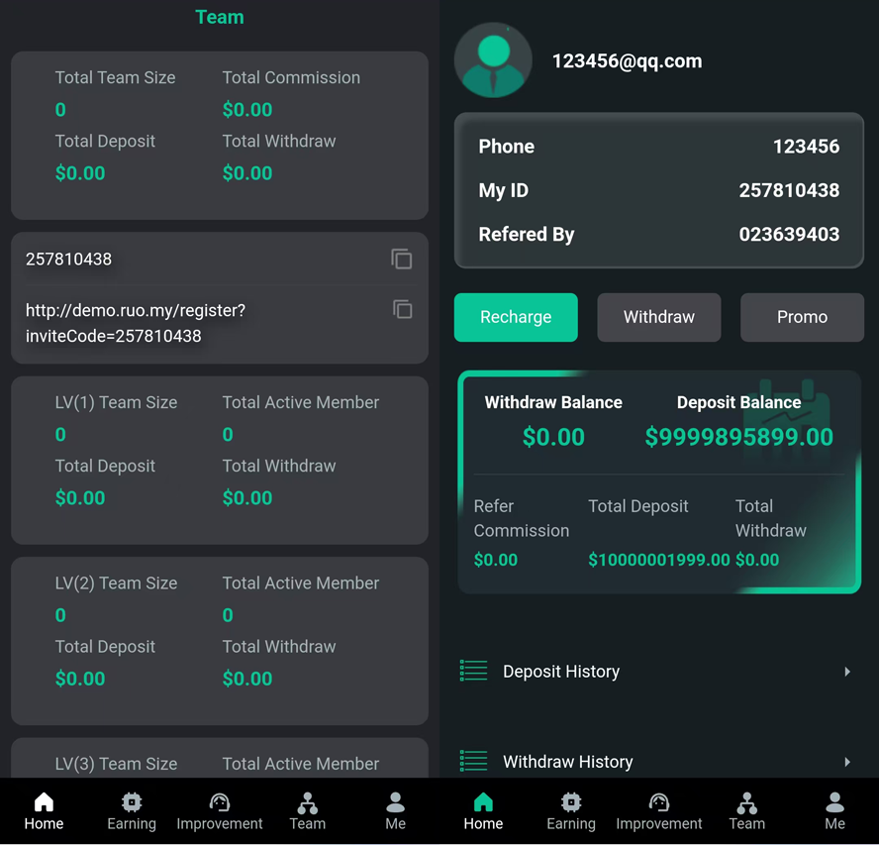Open Improvement tab on the Team screen

[220, 810]
